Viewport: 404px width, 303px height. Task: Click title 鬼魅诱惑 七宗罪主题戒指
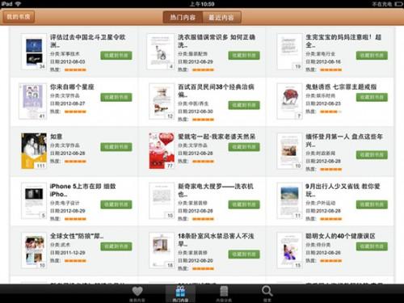coord(341,87)
